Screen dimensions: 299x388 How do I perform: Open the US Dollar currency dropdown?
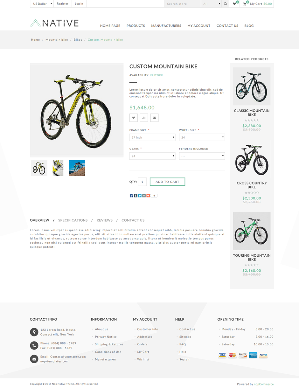[x=42, y=4]
